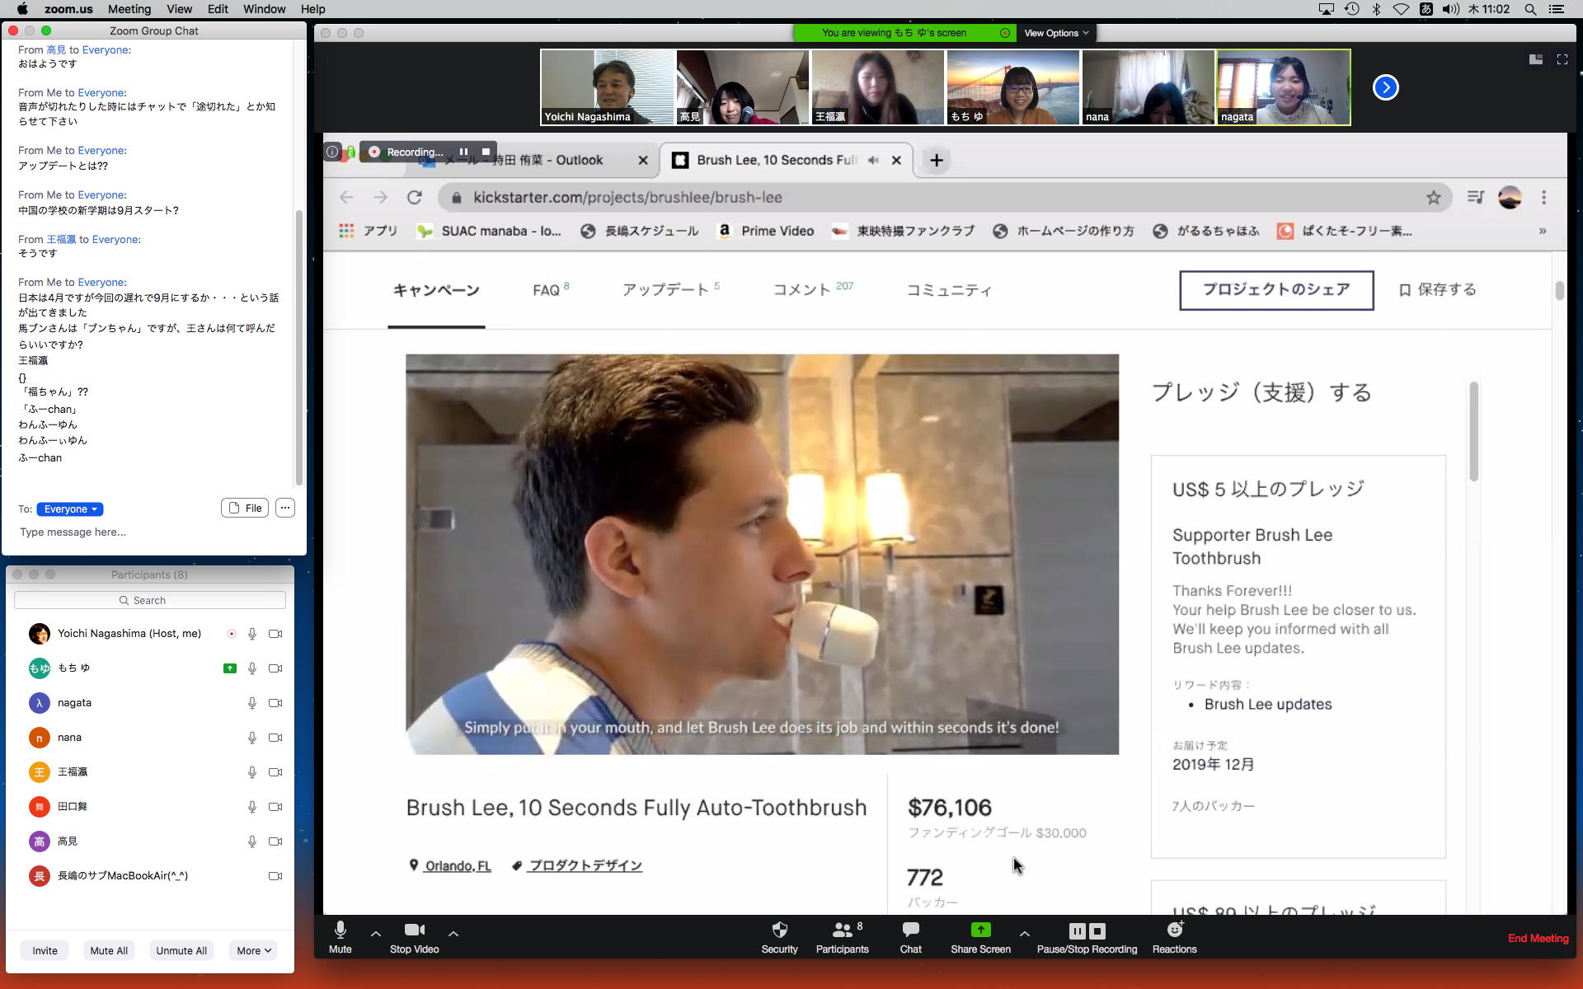Open the Everyone recipient dropdown
This screenshot has width=1583, height=989.
tap(70, 509)
